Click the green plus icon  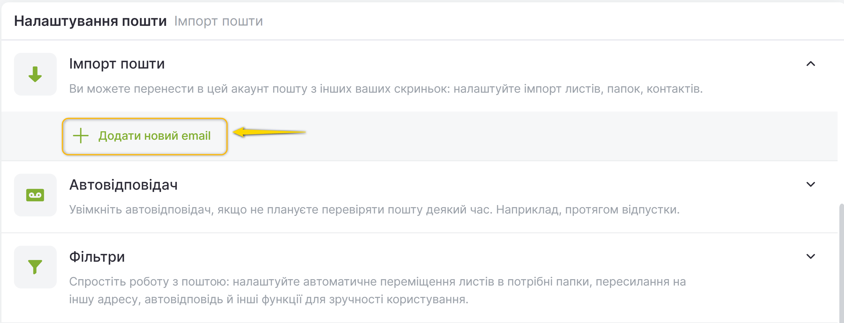81,136
